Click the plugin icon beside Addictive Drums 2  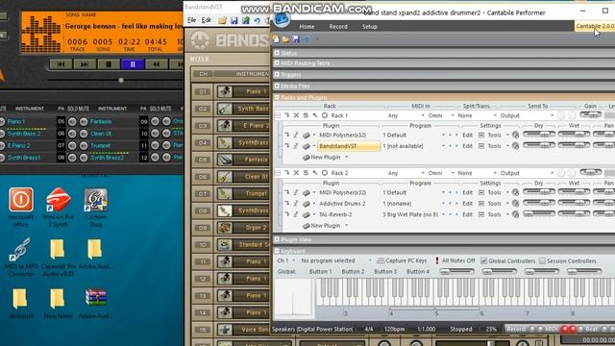tap(307, 204)
